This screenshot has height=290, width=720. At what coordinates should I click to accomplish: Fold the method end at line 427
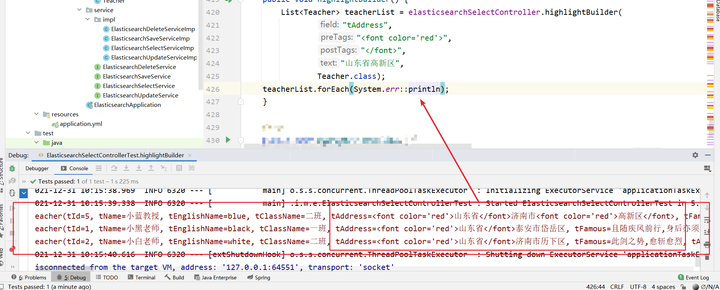(241, 102)
